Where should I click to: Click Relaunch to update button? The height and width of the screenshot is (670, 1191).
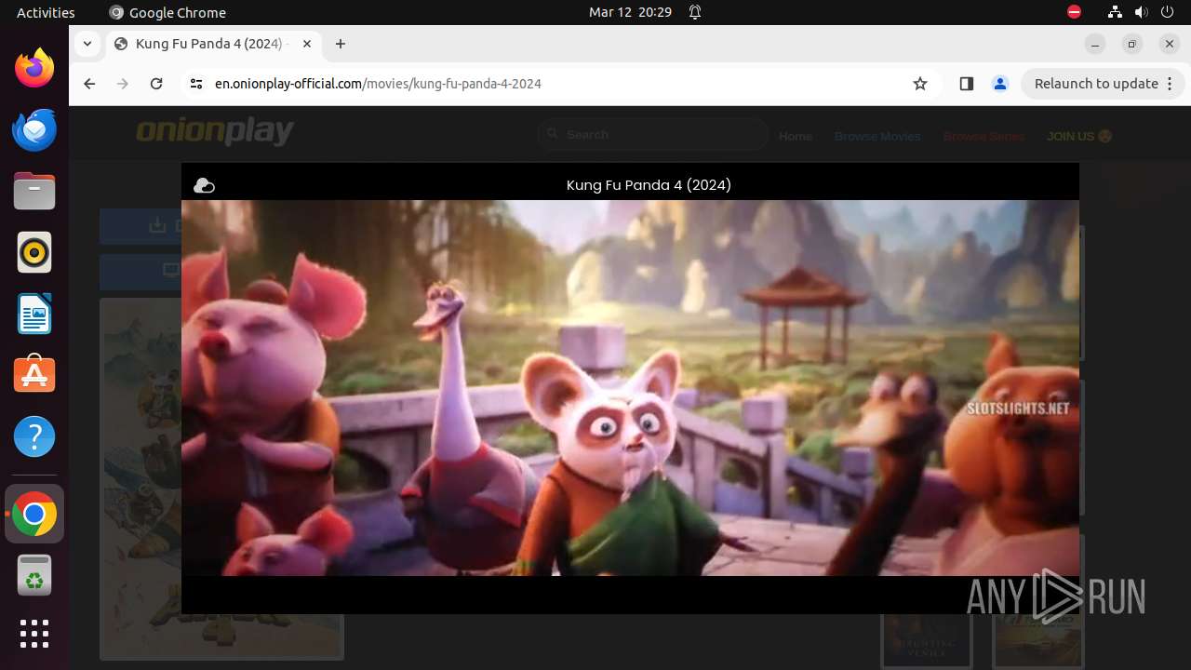coord(1096,84)
